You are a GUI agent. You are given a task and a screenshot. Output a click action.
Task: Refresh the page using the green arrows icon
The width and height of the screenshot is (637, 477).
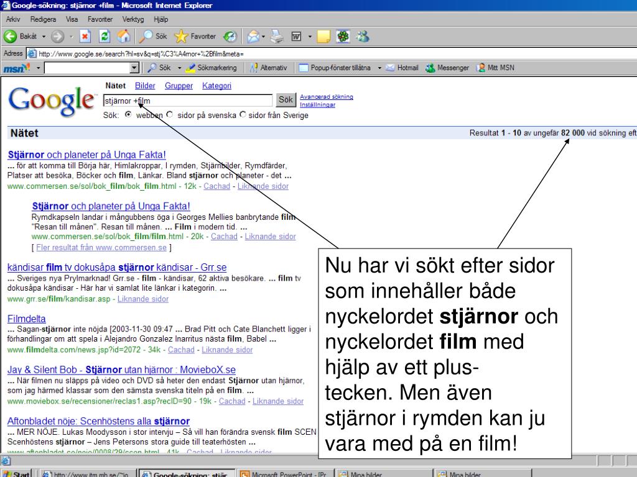coord(105,37)
